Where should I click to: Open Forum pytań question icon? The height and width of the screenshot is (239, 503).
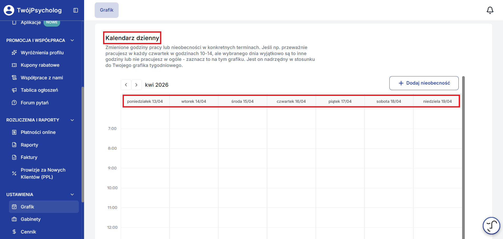pyautogui.click(x=14, y=103)
